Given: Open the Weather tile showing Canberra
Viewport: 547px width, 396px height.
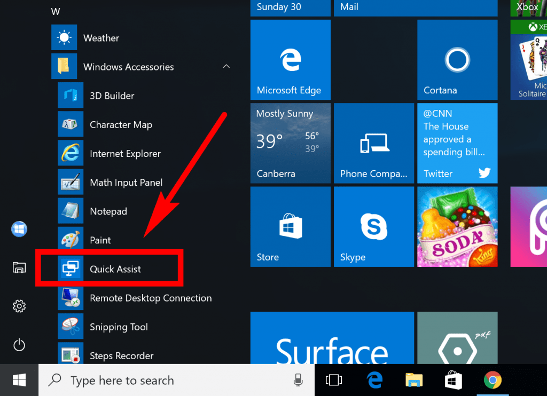Looking at the screenshot, I should click(x=290, y=143).
